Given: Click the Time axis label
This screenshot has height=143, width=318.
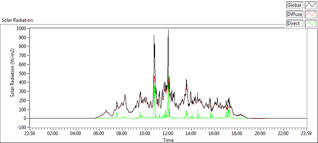Looking at the screenshot, I should click(x=168, y=140).
